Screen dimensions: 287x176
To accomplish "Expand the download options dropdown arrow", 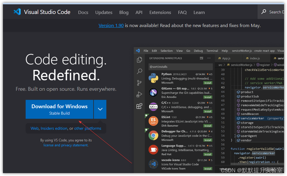I will click(100, 109).
